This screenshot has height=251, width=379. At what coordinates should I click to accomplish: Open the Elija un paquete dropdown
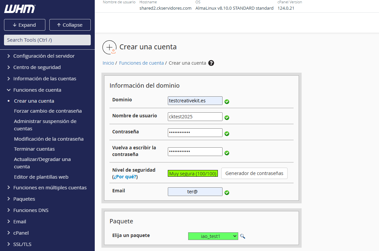click(213, 236)
